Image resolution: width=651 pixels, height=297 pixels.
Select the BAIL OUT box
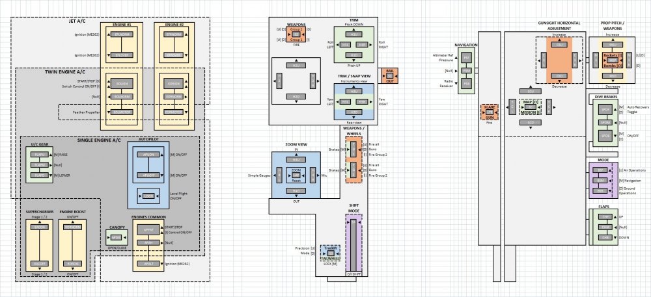pos(389,76)
